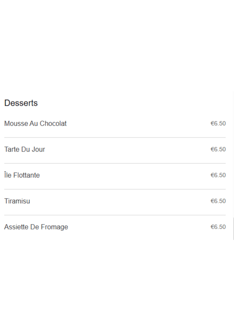The image size is (234, 331).
Task: Click the scrollbar thumb on the right edge
Action: (x=233, y=228)
